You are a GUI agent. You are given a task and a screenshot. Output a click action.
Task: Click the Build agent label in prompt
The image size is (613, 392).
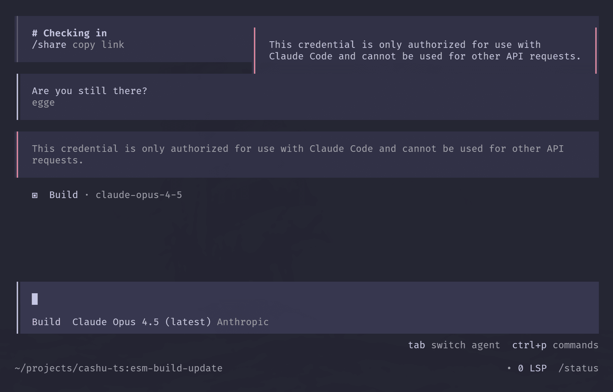click(46, 322)
